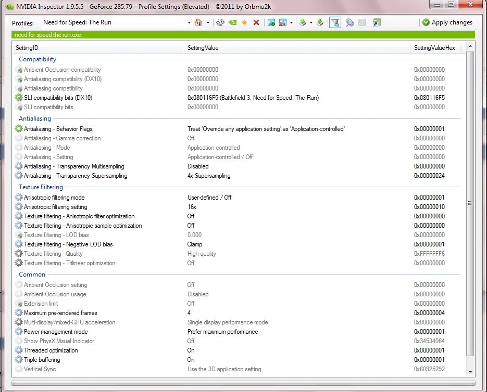Click the gear icon beside SLI compatibility bits (DX10)
487x392 pixels.
click(x=19, y=98)
